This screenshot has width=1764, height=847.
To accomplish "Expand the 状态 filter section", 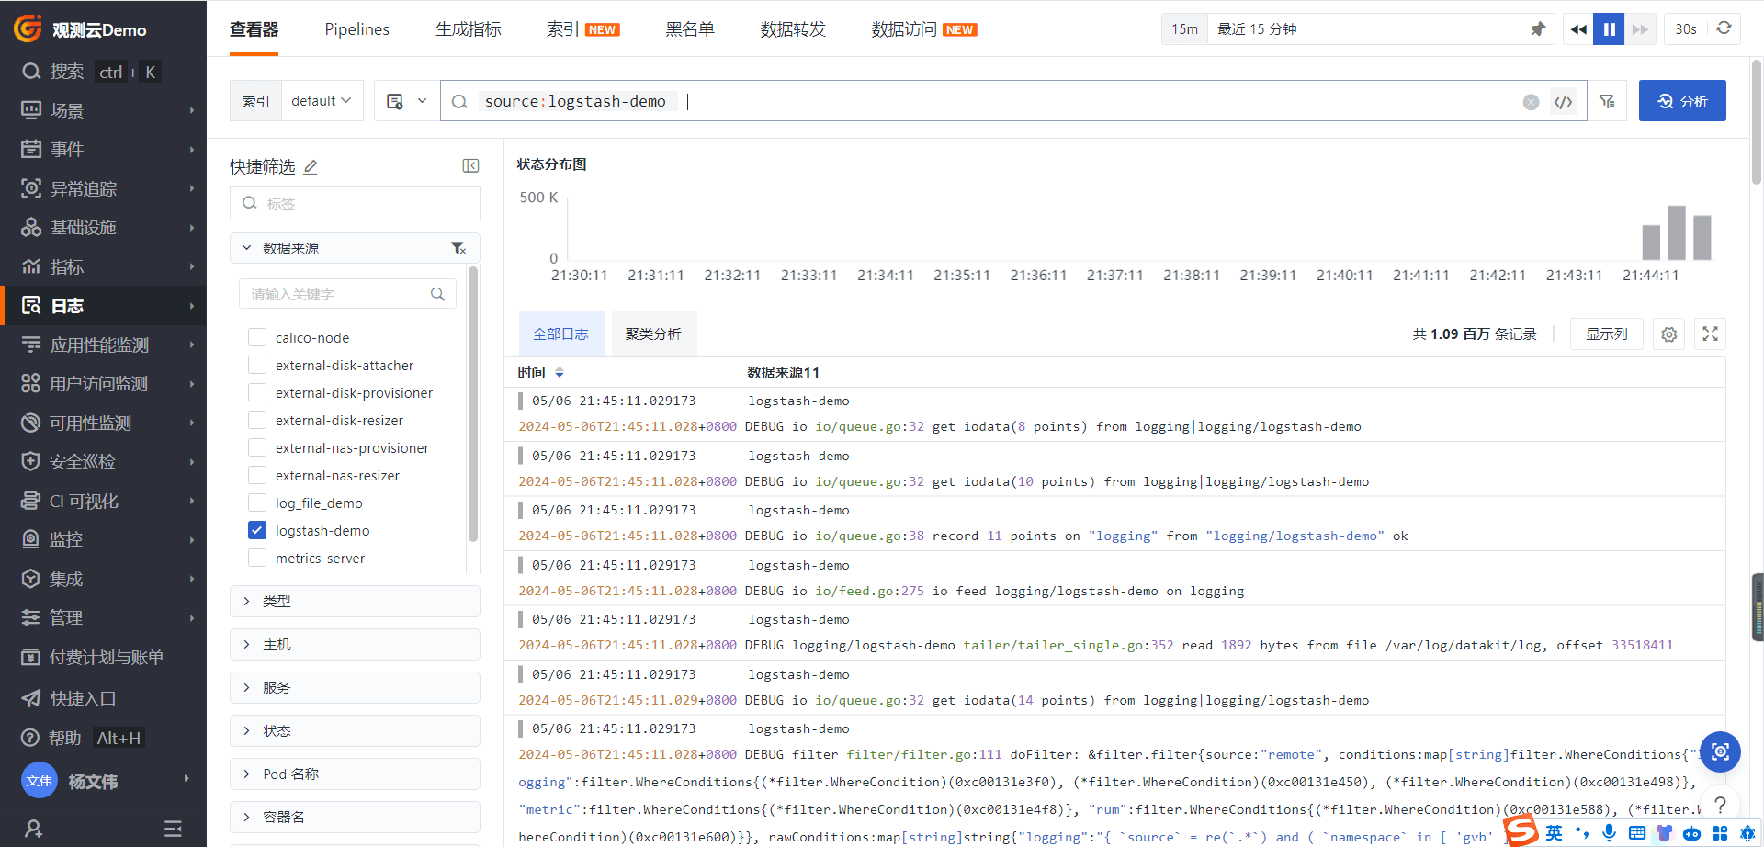I will tap(355, 730).
